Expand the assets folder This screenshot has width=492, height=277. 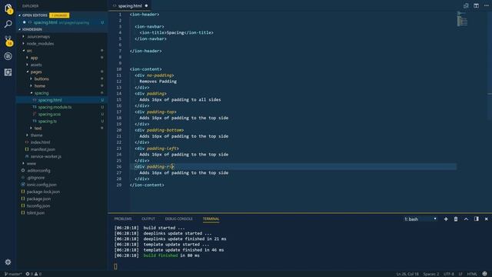(27, 65)
